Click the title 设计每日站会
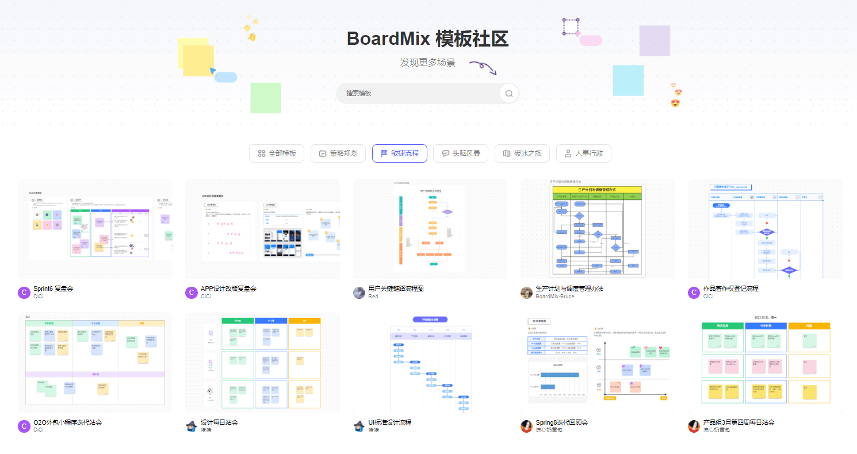Image resolution: width=857 pixels, height=454 pixels. pos(219,422)
